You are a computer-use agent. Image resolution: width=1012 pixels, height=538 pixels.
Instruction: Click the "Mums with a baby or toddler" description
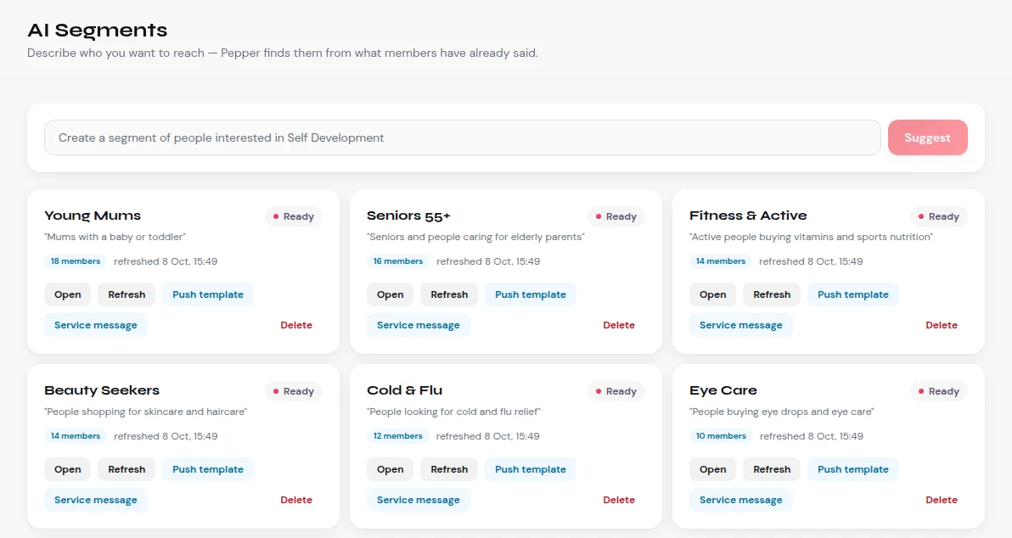tap(115, 237)
